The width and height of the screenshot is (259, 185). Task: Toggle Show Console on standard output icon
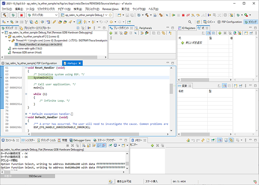(x=99, y=145)
